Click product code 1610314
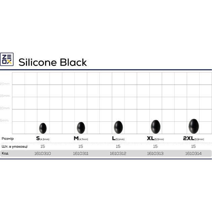Screen dimensions: 212x212 [193, 153]
